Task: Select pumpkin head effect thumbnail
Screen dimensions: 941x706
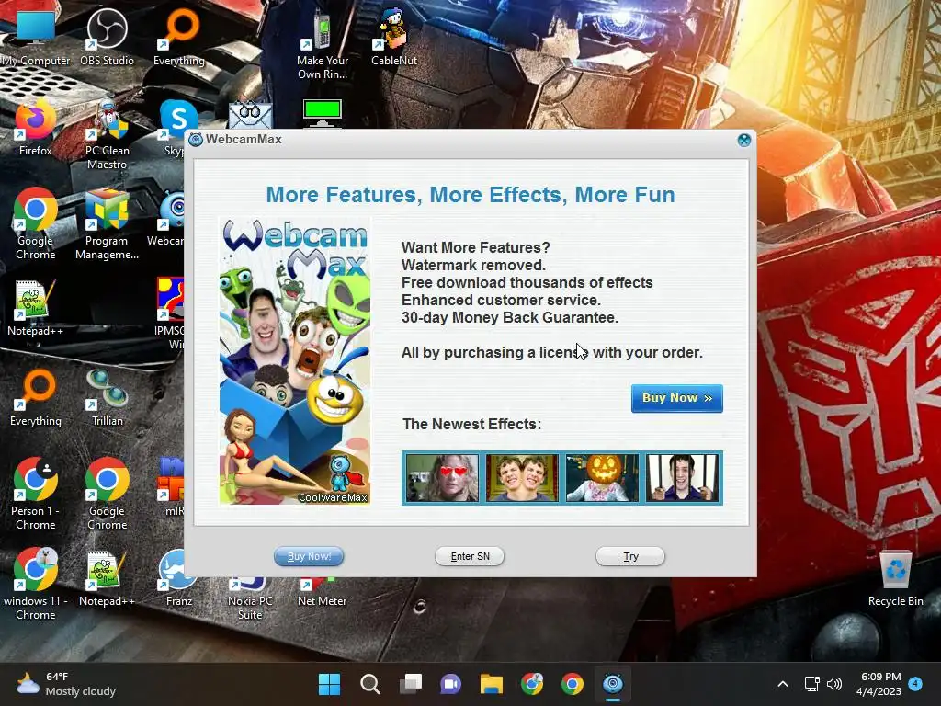Action: tap(602, 478)
